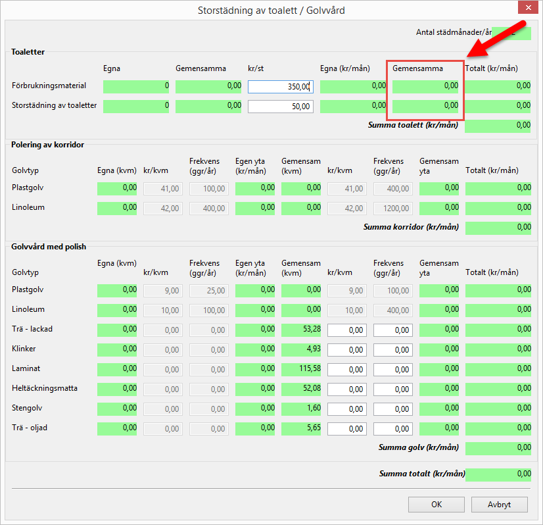Click the Trä - oljad shared Frekvens field

(x=392, y=428)
